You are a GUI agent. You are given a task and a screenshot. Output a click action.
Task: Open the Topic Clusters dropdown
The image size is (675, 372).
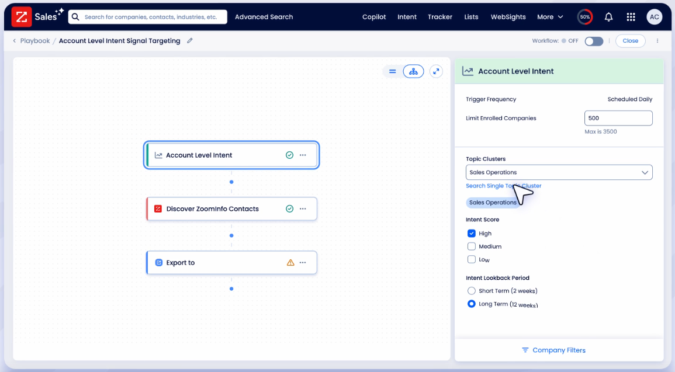click(x=559, y=172)
